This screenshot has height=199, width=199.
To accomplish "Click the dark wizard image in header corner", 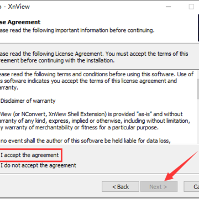I will [198, 28].
